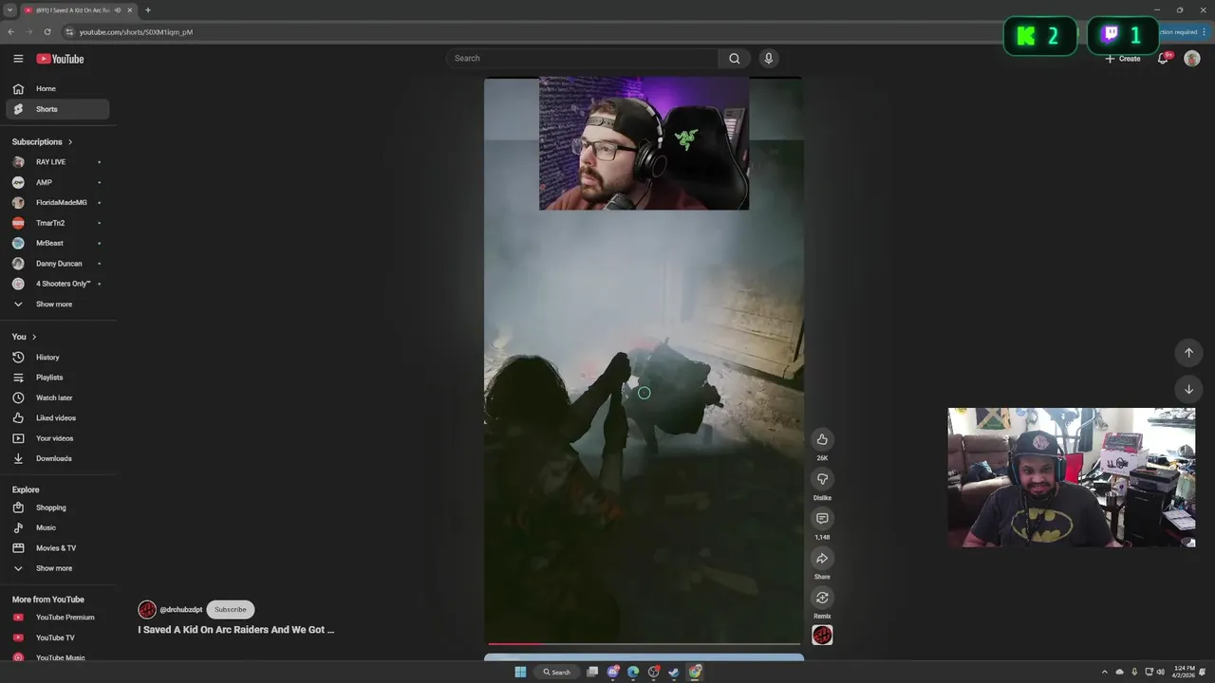Share this Short

click(x=822, y=559)
